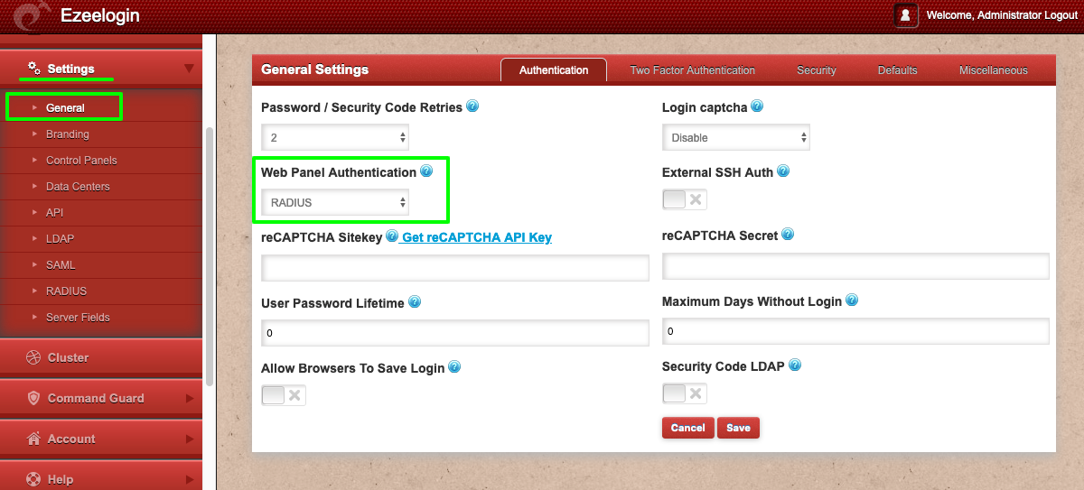Click the Command Guard shield icon

tap(34, 398)
